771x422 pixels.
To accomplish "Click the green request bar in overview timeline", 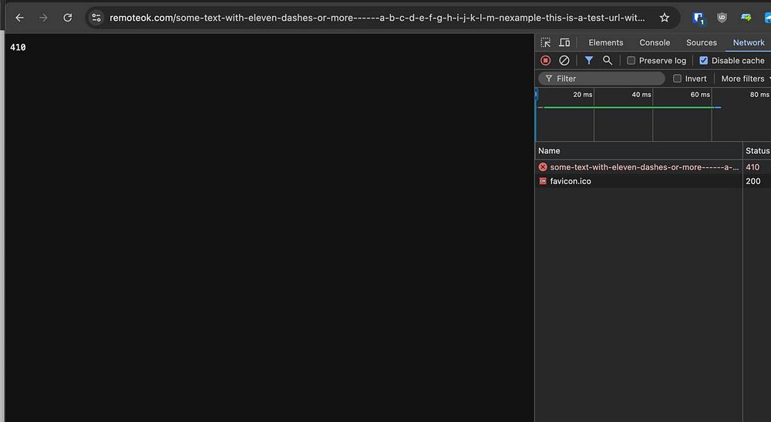I will click(629, 107).
